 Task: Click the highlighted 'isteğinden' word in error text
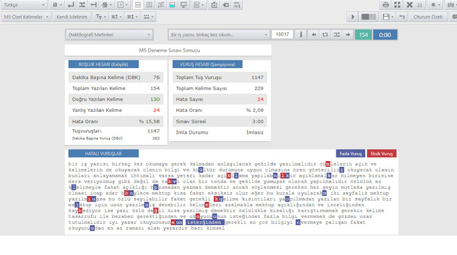tap(205, 223)
